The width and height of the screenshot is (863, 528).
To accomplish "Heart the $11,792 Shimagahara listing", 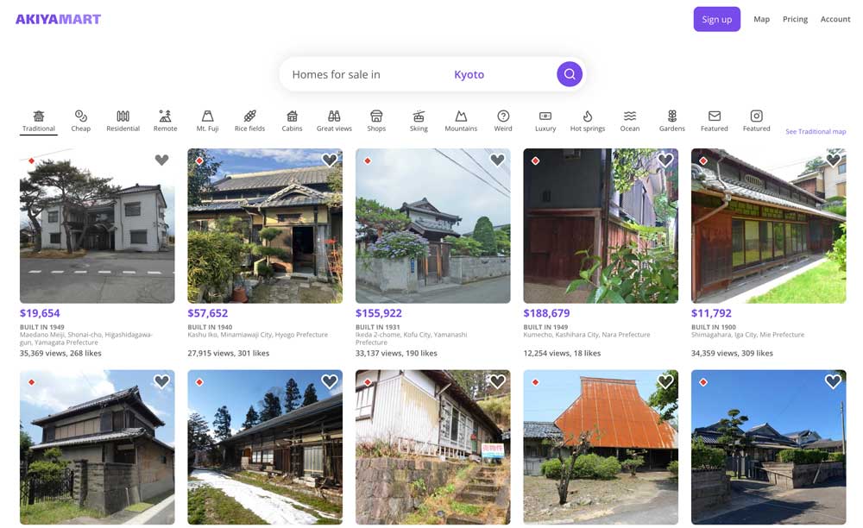I will 834,160.
